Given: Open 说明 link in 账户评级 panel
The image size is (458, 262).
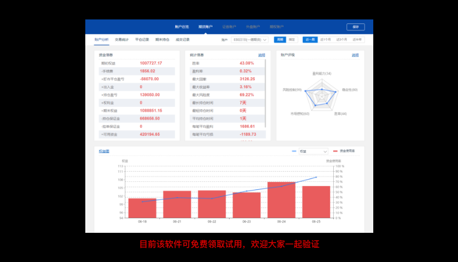Looking at the screenshot, I should [x=355, y=55].
